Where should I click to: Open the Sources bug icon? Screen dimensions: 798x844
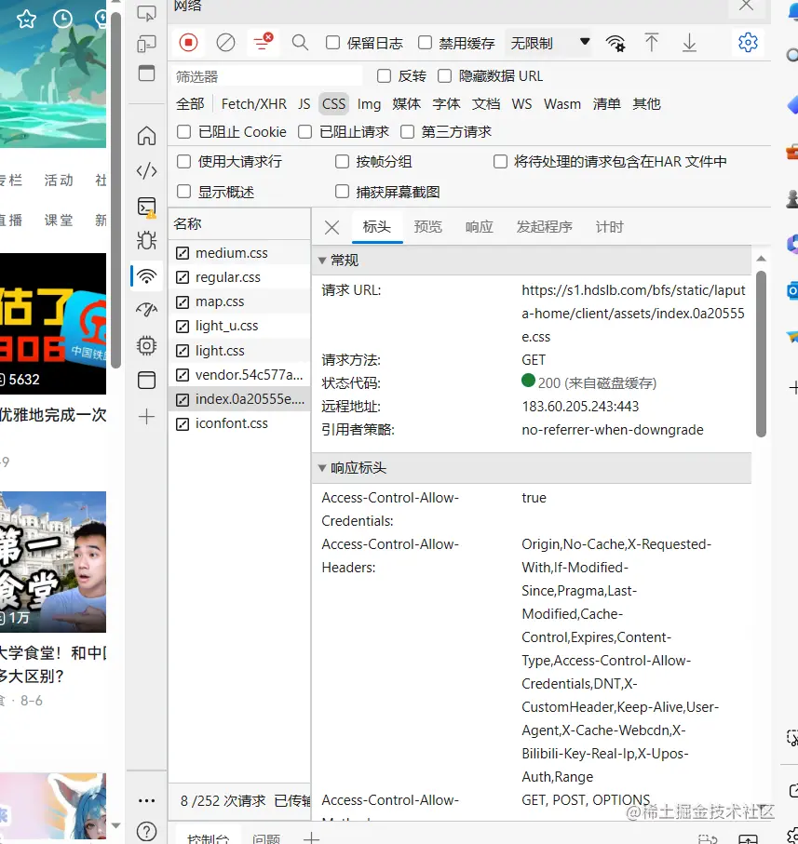pyautogui.click(x=146, y=240)
